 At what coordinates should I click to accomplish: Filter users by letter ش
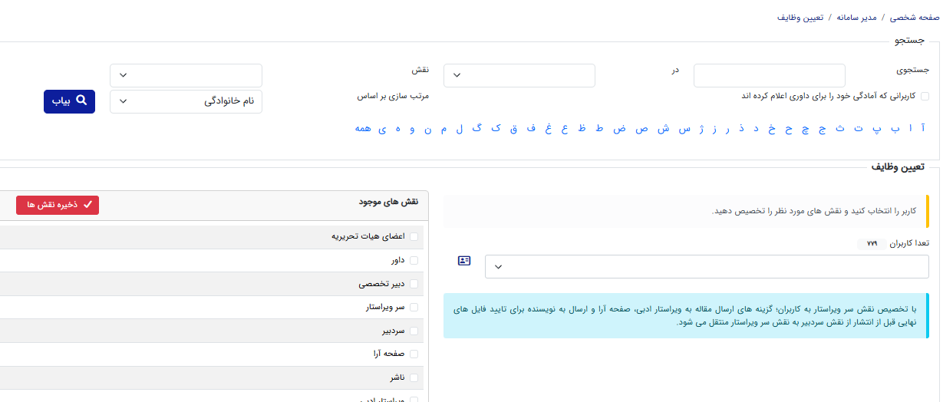click(x=663, y=129)
